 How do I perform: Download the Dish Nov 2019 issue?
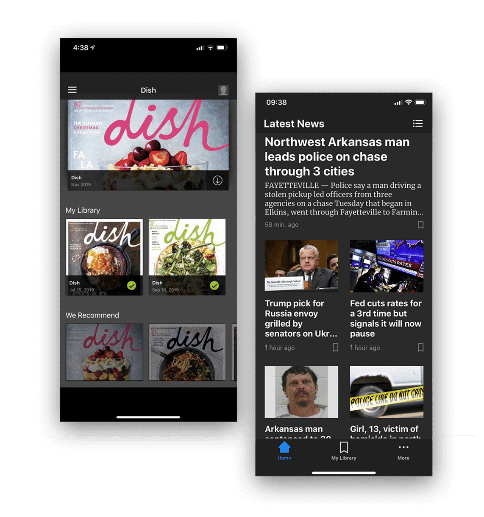(217, 181)
